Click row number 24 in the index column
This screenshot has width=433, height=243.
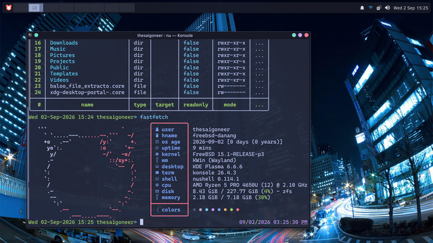tap(38, 92)
